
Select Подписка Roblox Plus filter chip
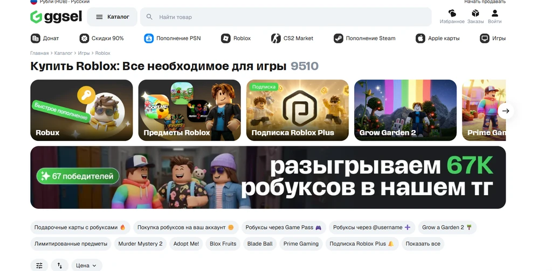pyautogui.click(x=362, y=244)
